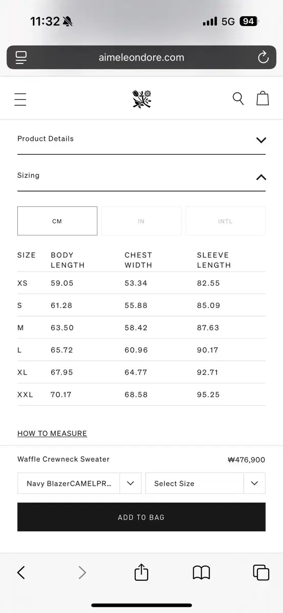Open the search magnifier icon
The image size is (283, 613).
coord(238,99)
